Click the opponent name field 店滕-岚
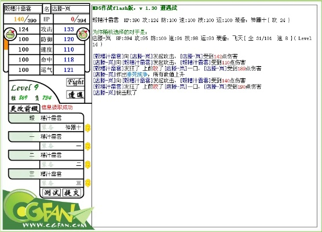Viewport: 322px width, 232px height. click(70, 9)
